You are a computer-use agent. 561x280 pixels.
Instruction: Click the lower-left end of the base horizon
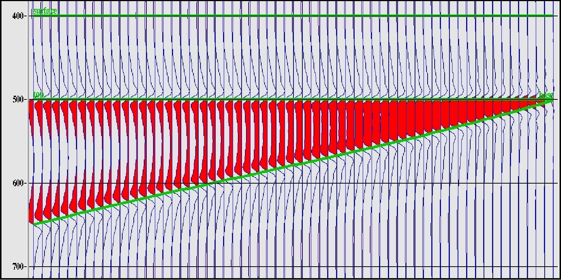(x=34, y=224)
